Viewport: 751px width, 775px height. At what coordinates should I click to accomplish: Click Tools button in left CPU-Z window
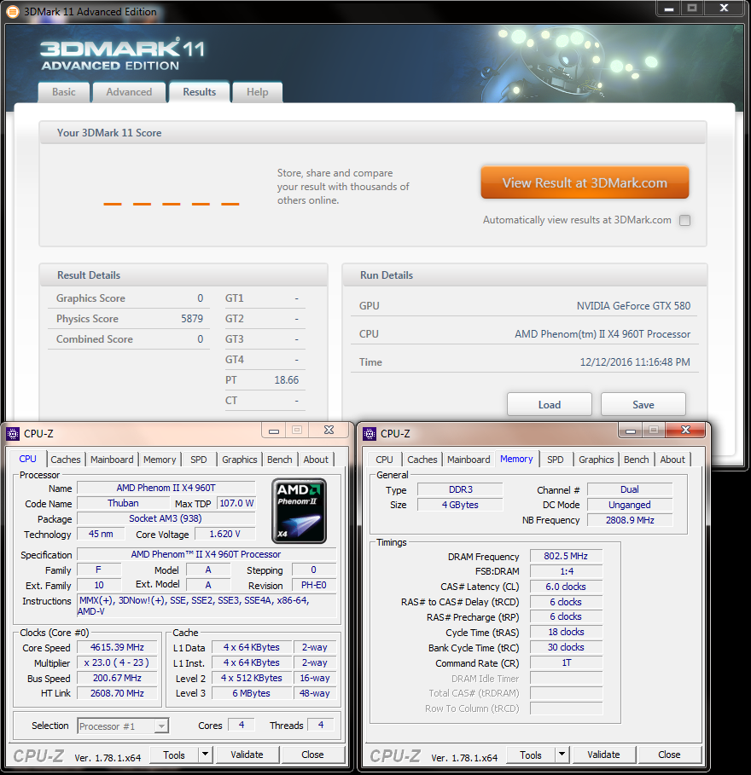click(174, 755)
